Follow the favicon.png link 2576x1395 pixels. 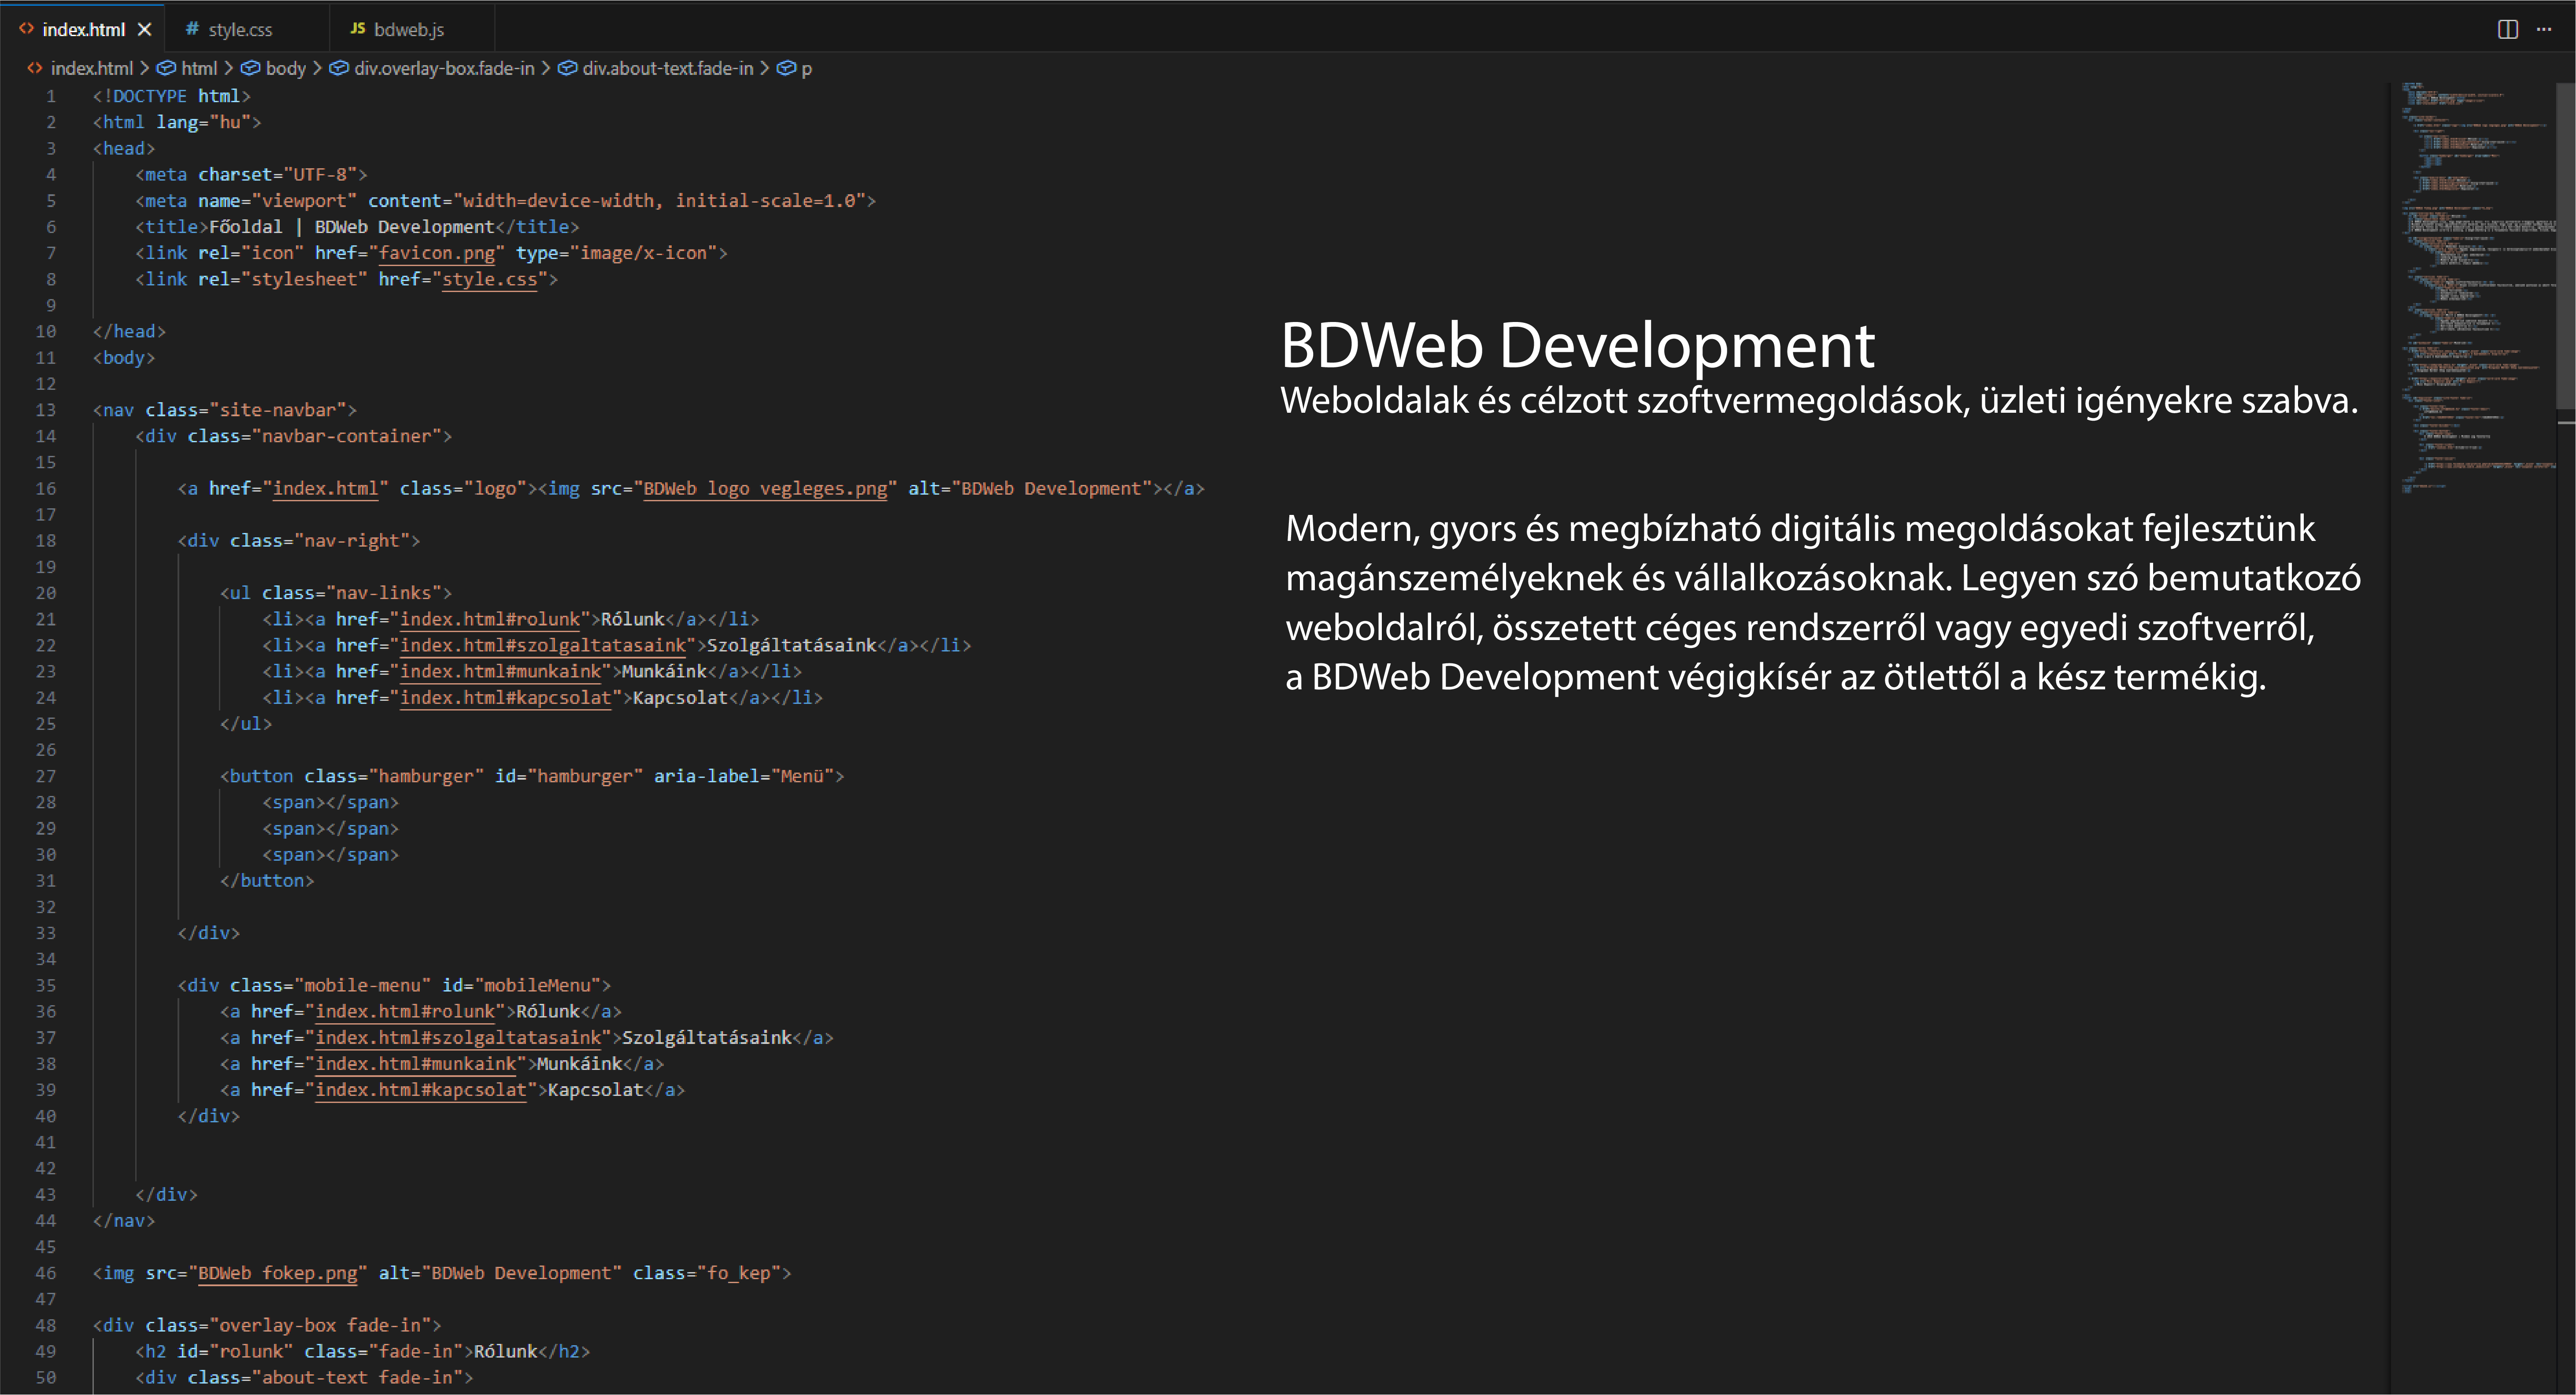click(x=436, y=253)
